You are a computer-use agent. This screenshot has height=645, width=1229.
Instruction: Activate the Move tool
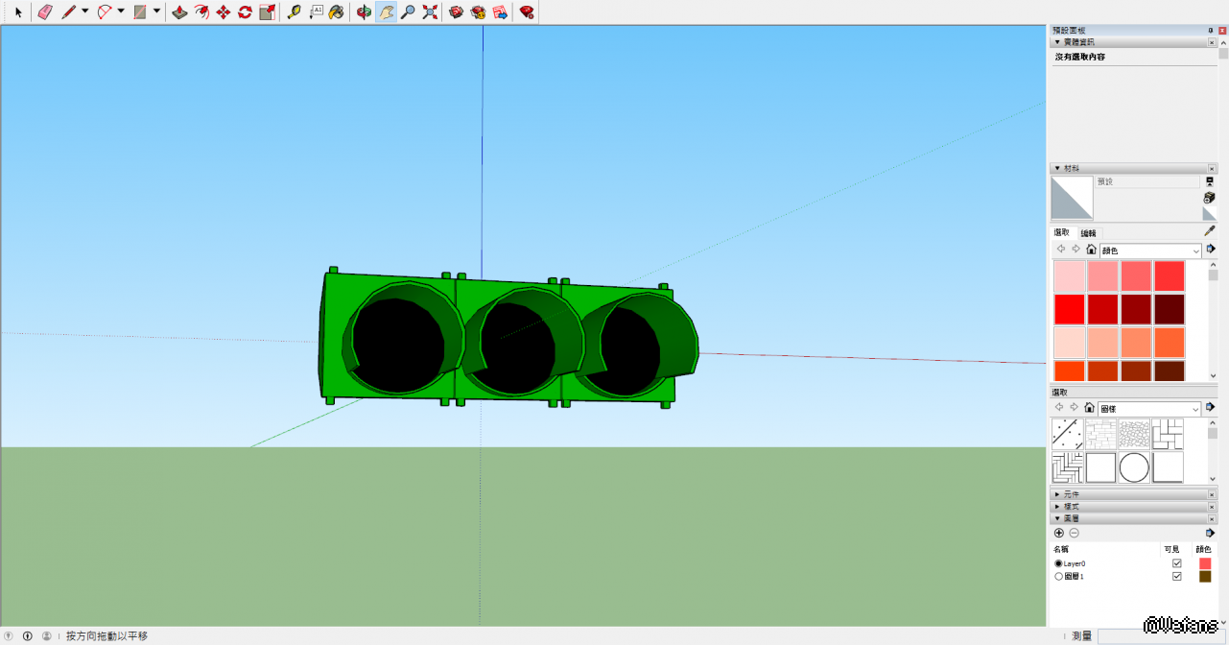(224, 12)
